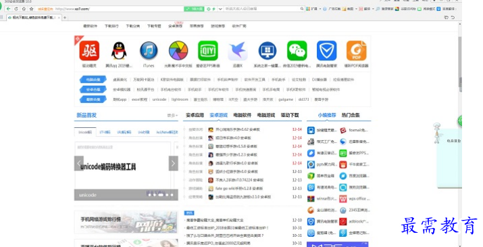Click the browser home button
The image size is (483, 247).
(24, 9)
